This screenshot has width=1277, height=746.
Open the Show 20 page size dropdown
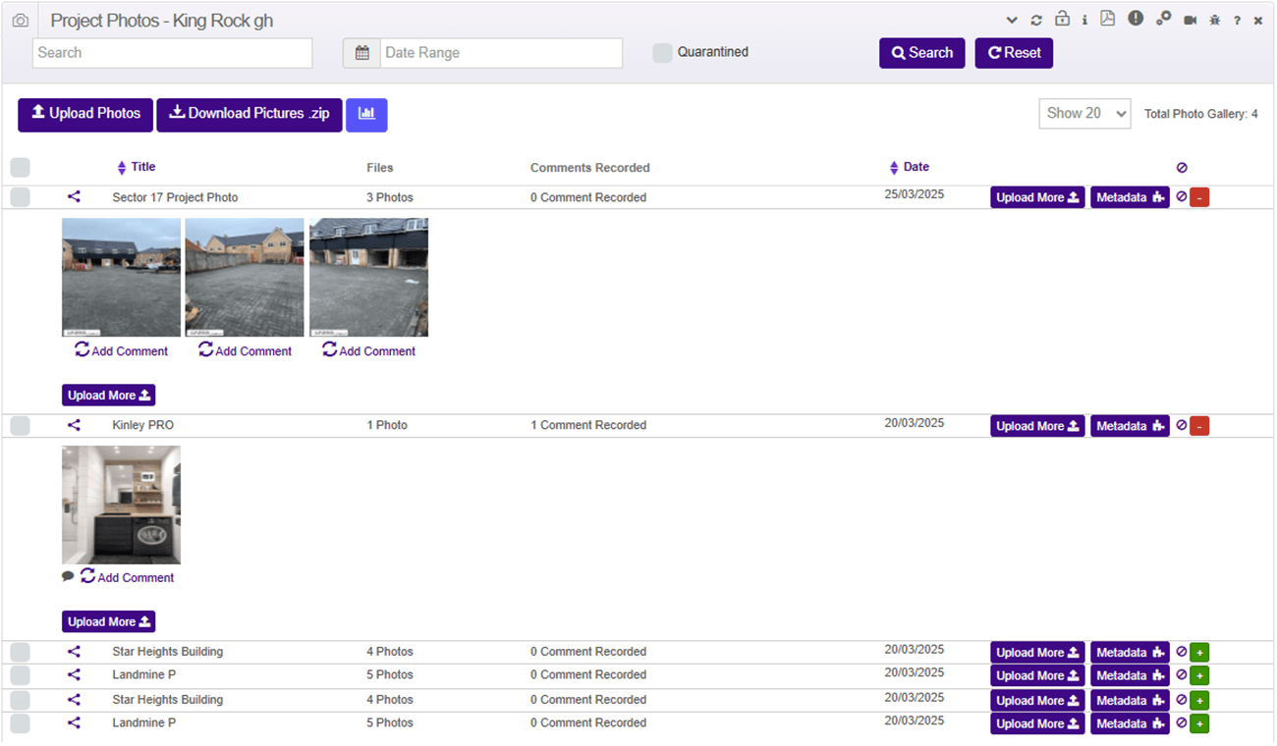pos(1084,114)
